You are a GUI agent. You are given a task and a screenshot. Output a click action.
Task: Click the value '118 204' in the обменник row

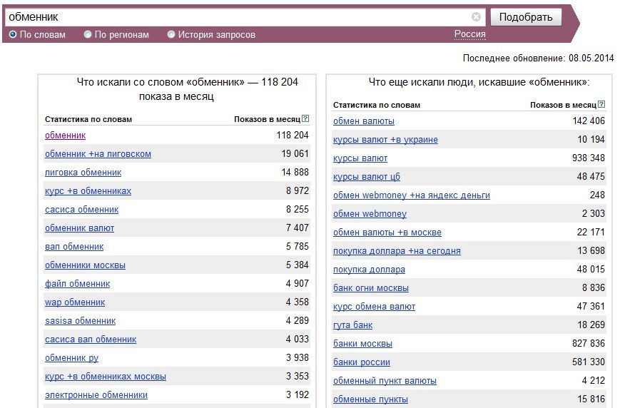point(293,136)
